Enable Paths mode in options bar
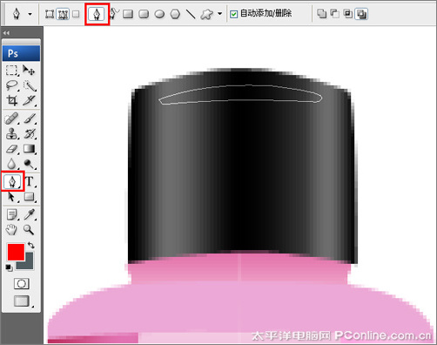This screenshot has height=345, width=437. (63, 14)
